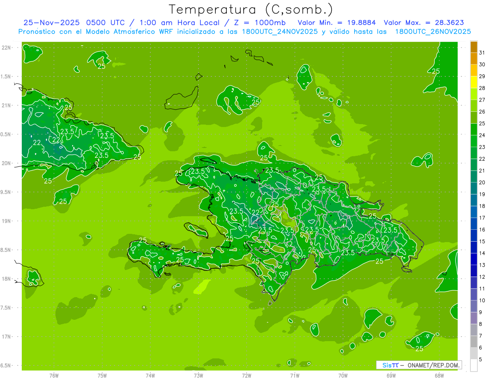Click the colorbar label "31"
The image size is (493, 381).
482,53
